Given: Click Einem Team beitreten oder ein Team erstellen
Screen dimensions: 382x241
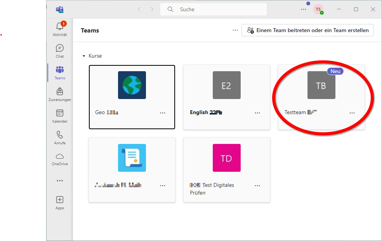Looking at the screenshot, I should pyautogui.click(x=307, y=30).
